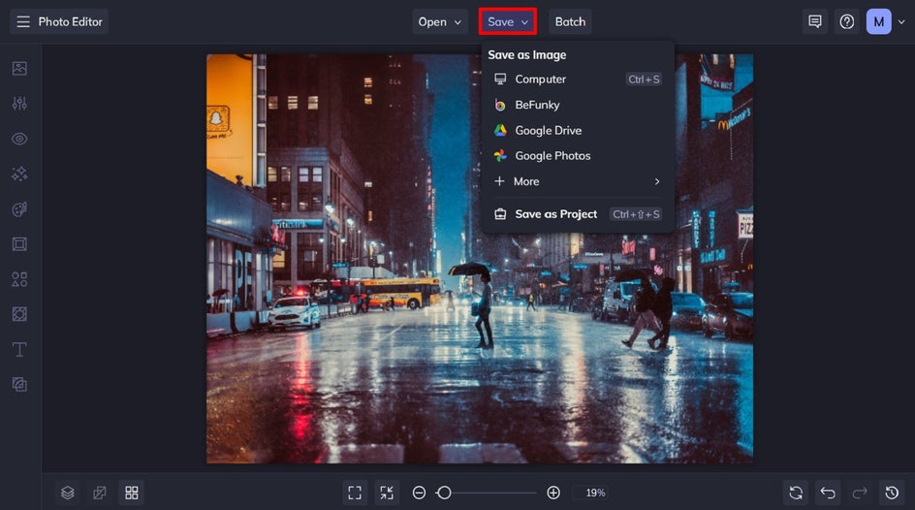Expand the Open dropdown

click(x=439, y=21)
